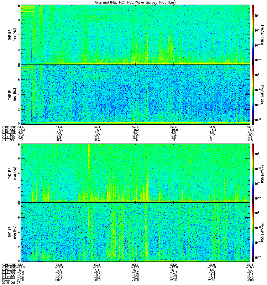Viewport: 267px width, 285px height.
Task: Click the '2120' time tick label
Action: point(173,280)
